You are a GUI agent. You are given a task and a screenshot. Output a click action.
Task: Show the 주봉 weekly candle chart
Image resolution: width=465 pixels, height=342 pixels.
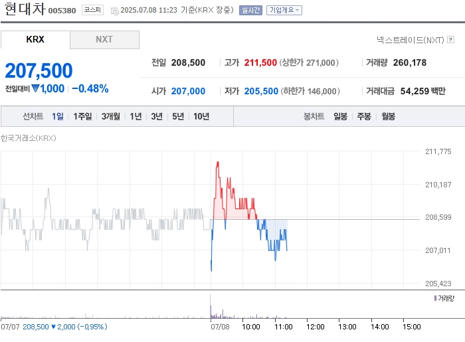coord(364,116)
